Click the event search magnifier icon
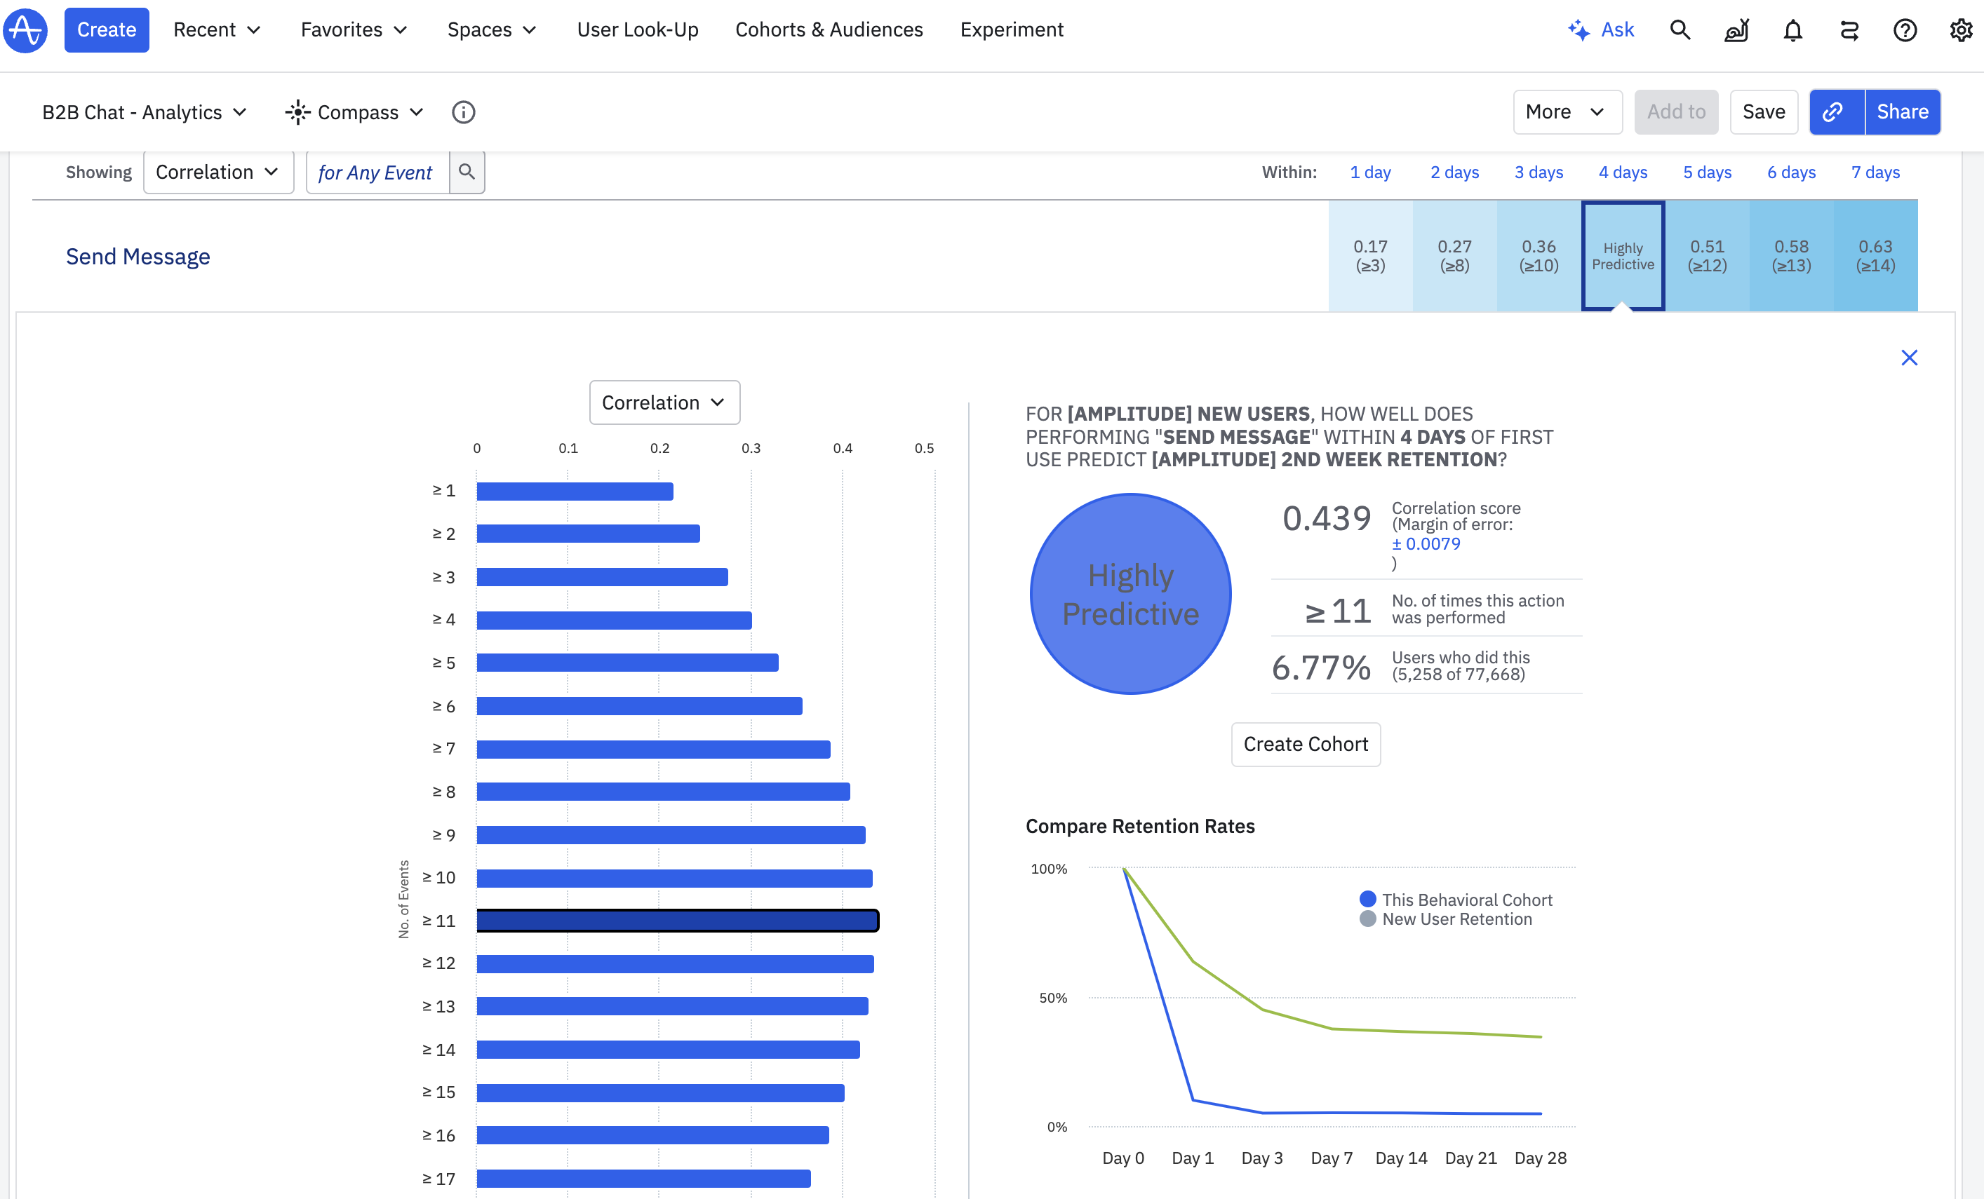This screenshot has width=1984, height=1199. pyautogui.click(x=467, y=171)
